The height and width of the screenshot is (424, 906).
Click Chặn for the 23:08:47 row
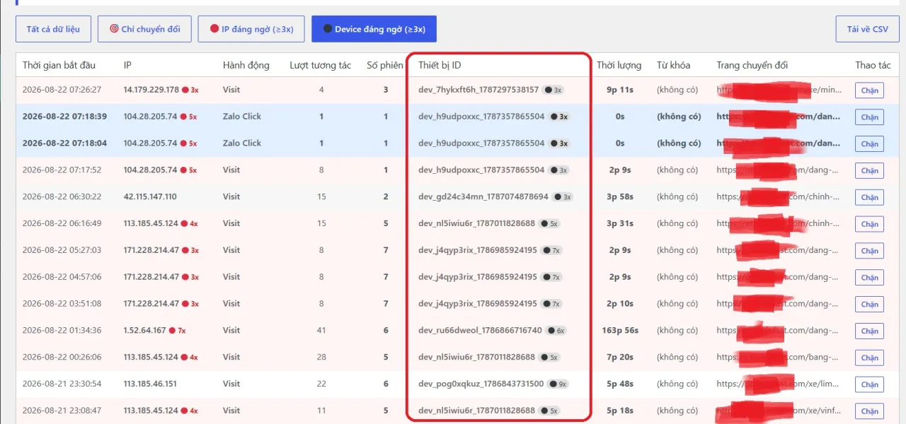[x=869, y=411]
